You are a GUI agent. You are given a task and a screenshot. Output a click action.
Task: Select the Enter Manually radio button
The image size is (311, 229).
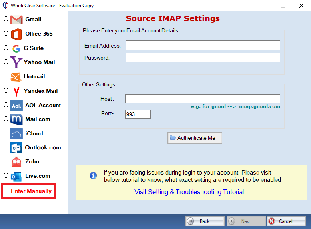coord(6,191)
